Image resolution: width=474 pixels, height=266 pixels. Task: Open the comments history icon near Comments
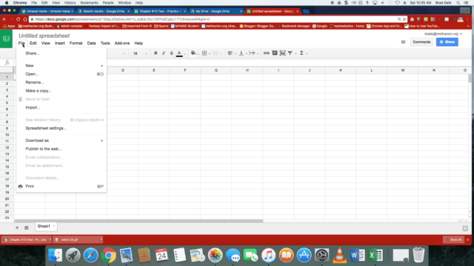(403, 42)
